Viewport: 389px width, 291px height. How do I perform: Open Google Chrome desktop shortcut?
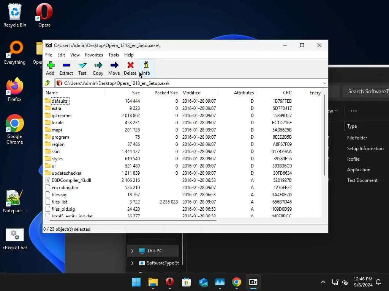(15, 129)
